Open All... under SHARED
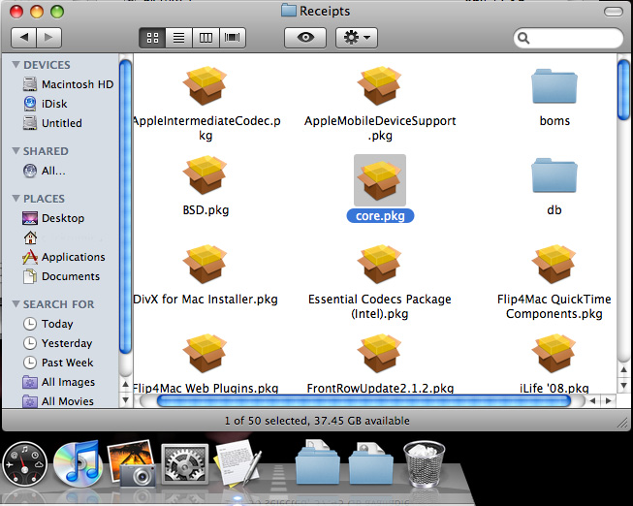The image size is (633, 506). pos(44,171)
